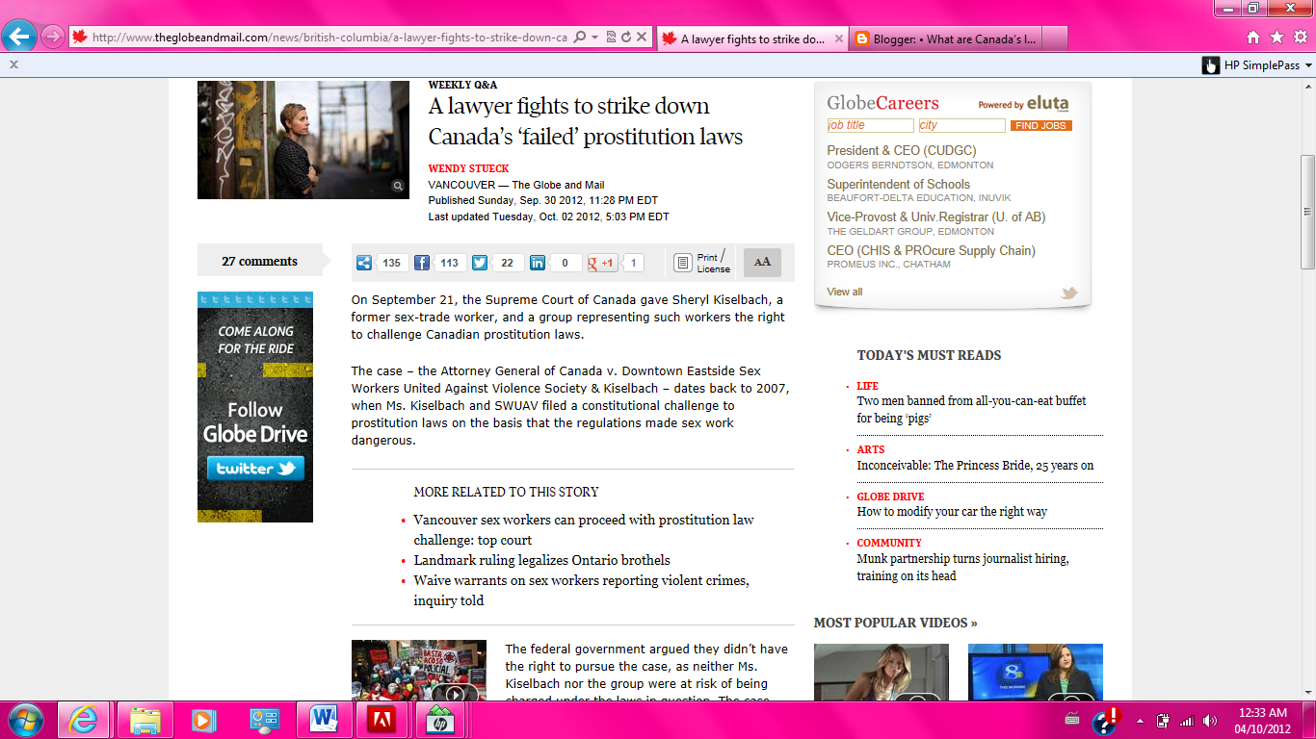Viewport: 1316px width, 739px height.
Task: Open Microsoft Word from the taskbar
Action: pos(324,720)
